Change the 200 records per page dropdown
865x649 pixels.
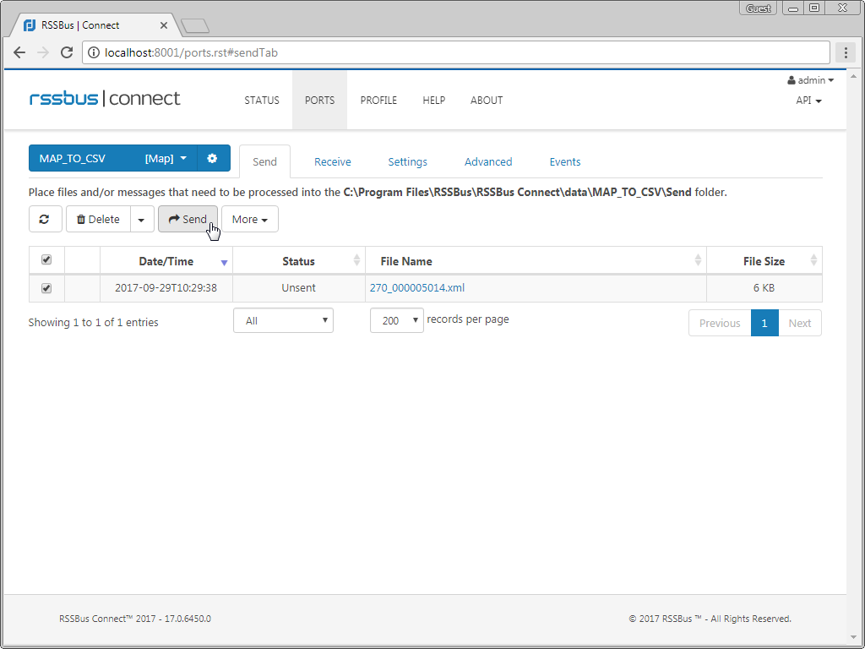(x=397, y=320)
